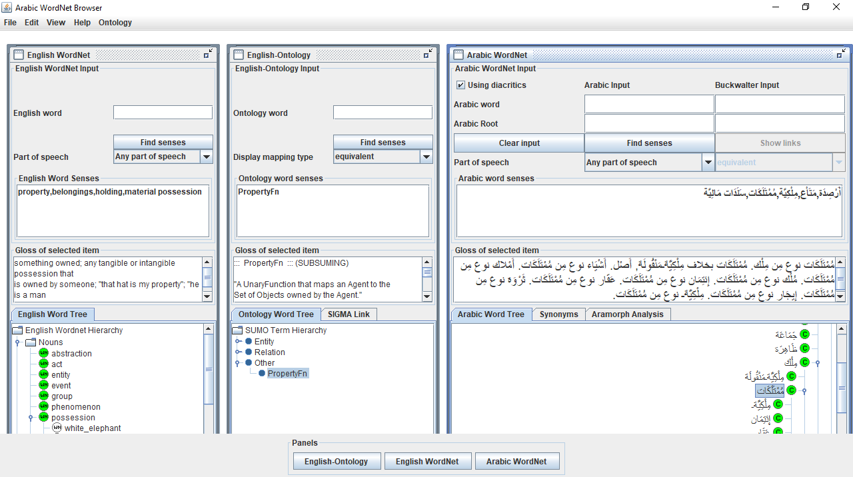The image size is (853, 477).
Task: Open the Edit menu
Action: (32, 22)
